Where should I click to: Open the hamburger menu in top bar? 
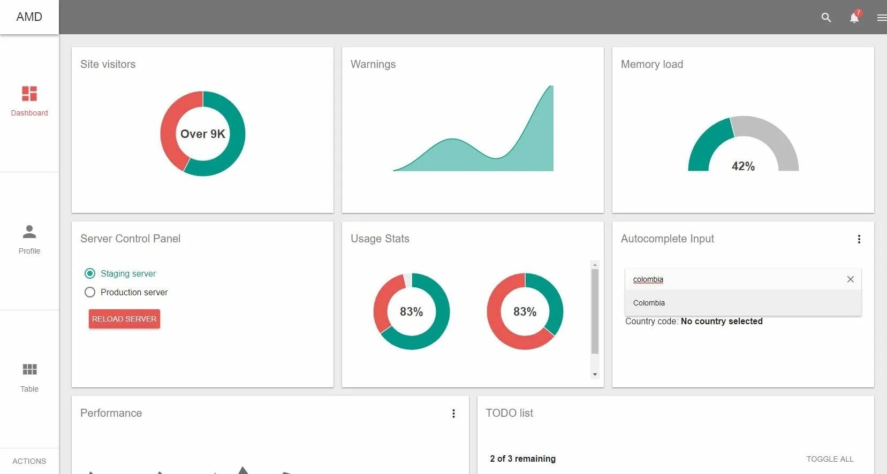tap(882, 18)
